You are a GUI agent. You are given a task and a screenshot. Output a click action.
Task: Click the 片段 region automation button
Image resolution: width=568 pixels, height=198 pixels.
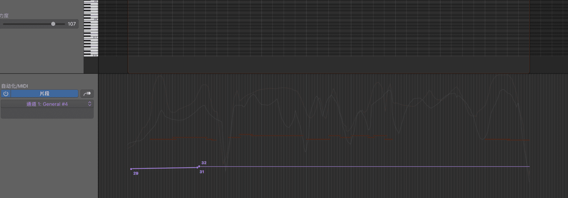[x=44, y=94]
